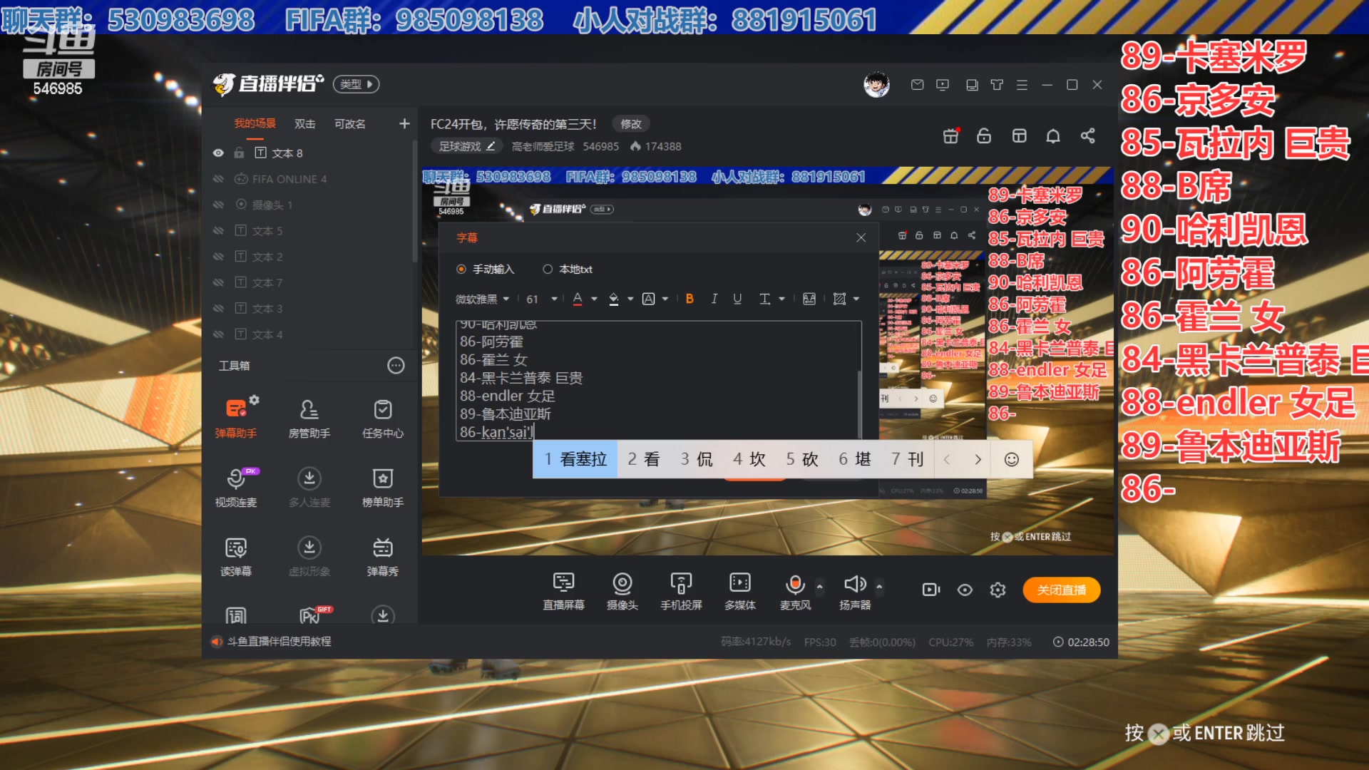Screen dimensions: 1369x770
Task: Toggle italic I in subtitle toolbar
Action: click(714, 299)
